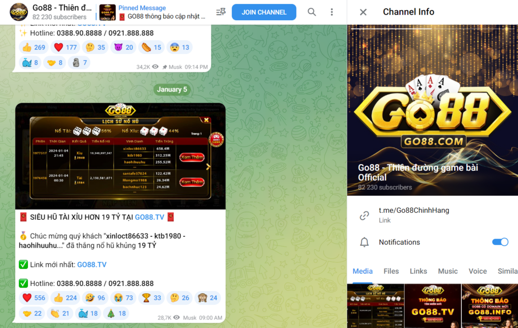The width and height of the screenshot is (518, 328).
Task: React with Christmas tree showing 18
Action: coord(116,313)
